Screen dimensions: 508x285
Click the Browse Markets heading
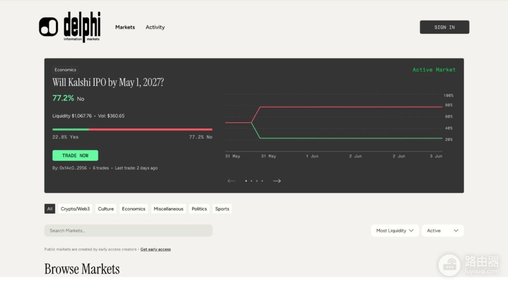pyautogui.click(x=82, y=269)
